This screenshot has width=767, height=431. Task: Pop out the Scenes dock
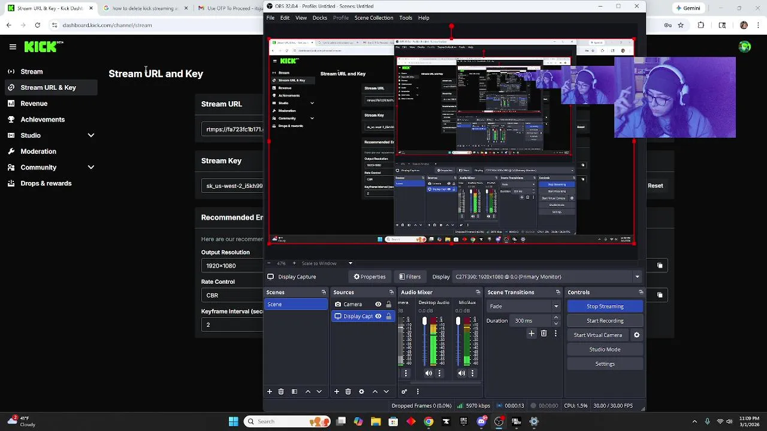pyautogui.click(x=324, y=292)
